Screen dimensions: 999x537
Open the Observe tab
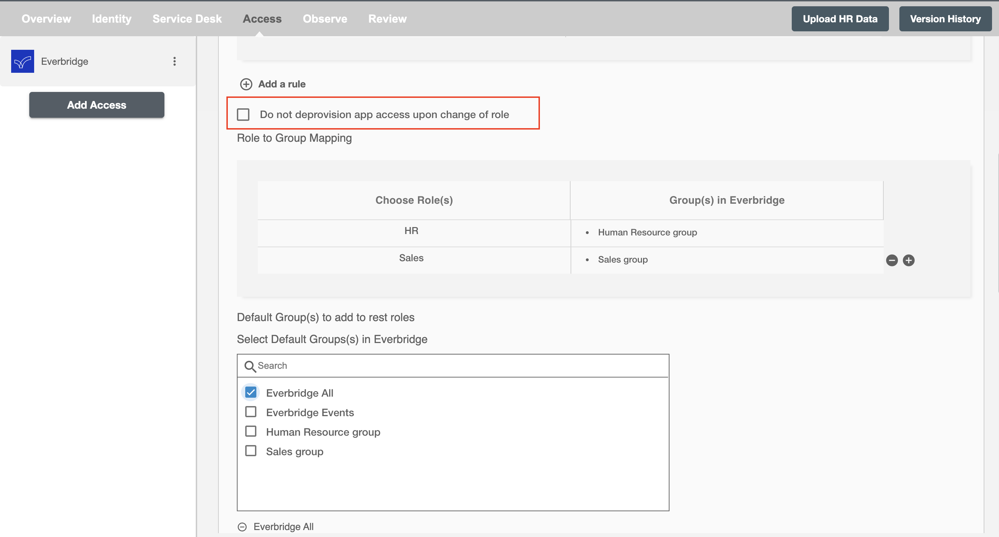tap(325, 18)
